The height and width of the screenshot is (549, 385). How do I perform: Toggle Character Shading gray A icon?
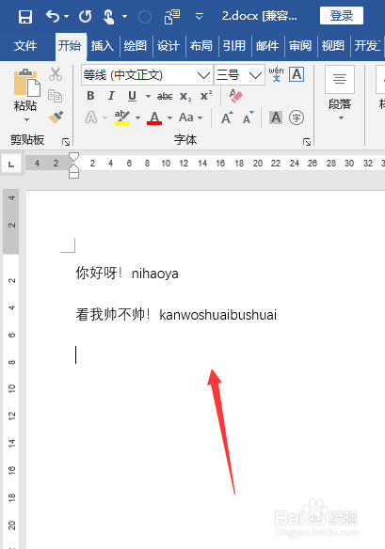point(276,118)
